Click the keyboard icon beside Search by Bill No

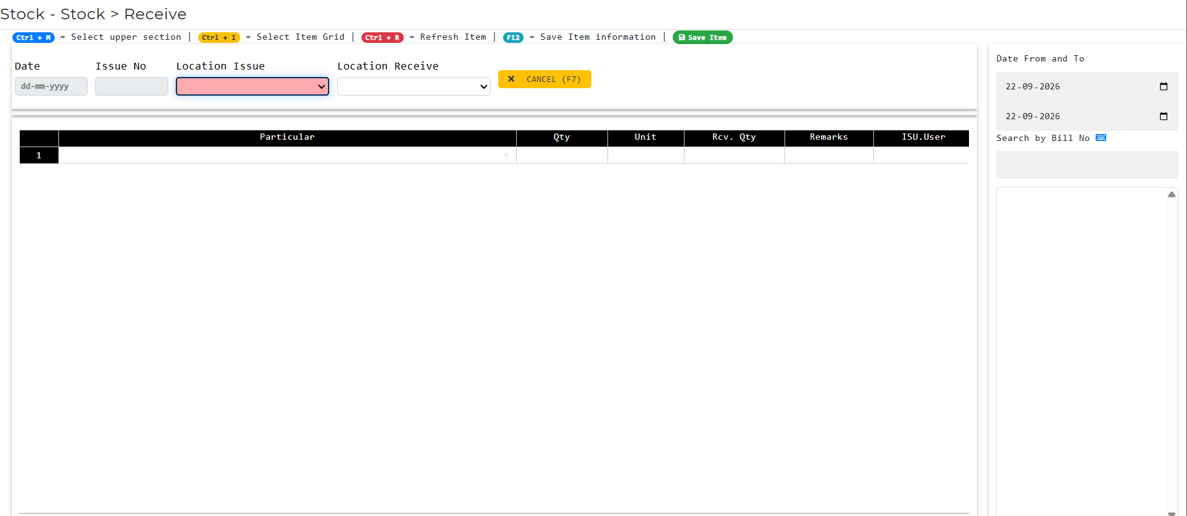tap(1101, 138)
